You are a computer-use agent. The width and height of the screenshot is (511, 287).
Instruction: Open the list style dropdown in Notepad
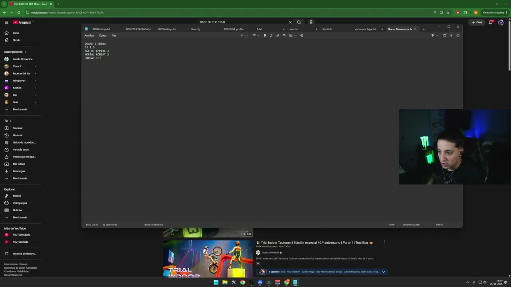tap(255, 35)
